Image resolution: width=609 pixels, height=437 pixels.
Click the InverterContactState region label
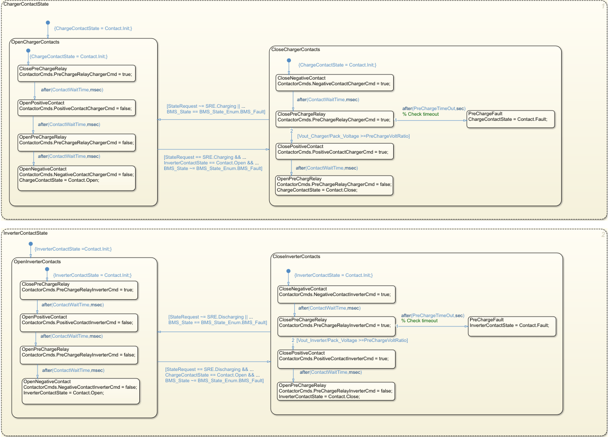pos(26,233)
